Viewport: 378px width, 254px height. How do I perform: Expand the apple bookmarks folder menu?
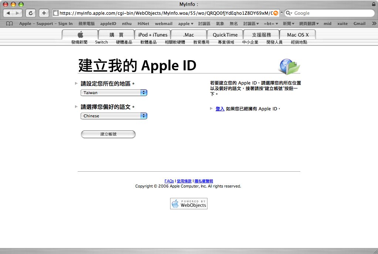pyautogui.click(x=186, y=24)
